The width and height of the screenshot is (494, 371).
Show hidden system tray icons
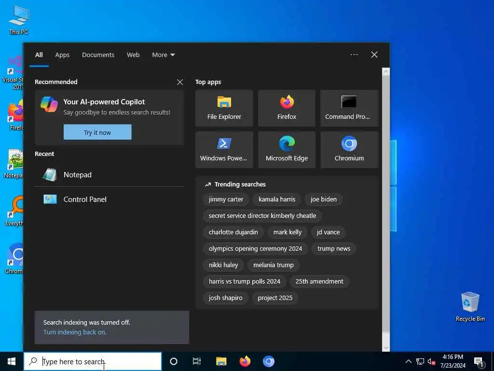(408, 361)
